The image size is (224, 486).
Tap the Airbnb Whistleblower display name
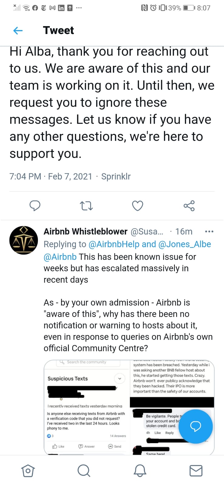85,231
